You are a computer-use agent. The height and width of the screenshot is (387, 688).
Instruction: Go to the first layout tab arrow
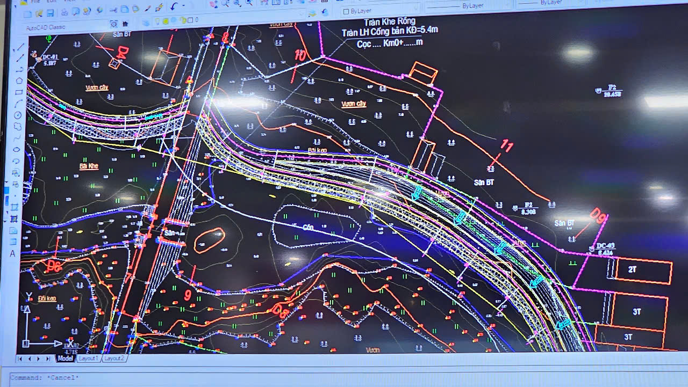[x=20, y=359]
